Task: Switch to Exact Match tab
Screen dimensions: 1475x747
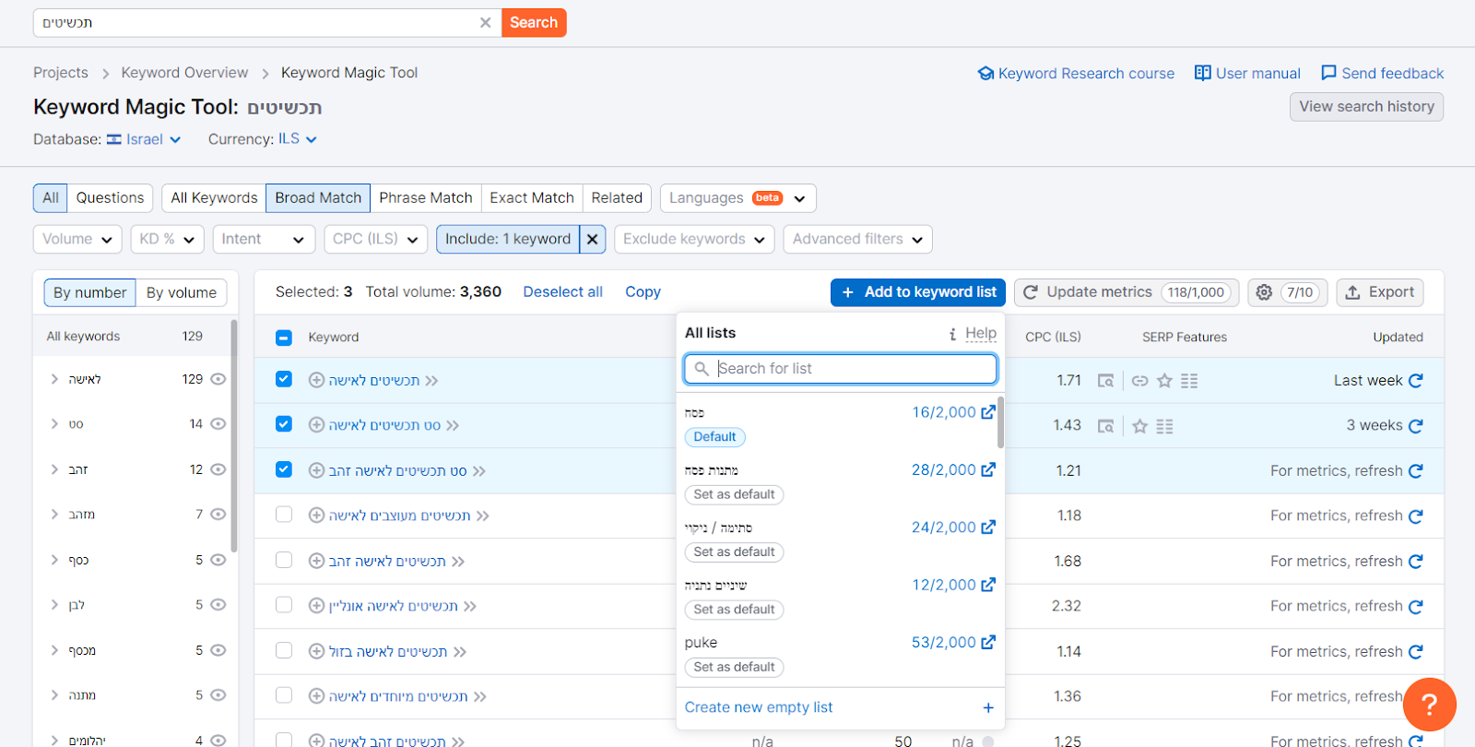Action: pyautogui.click(x=531, y=197)
